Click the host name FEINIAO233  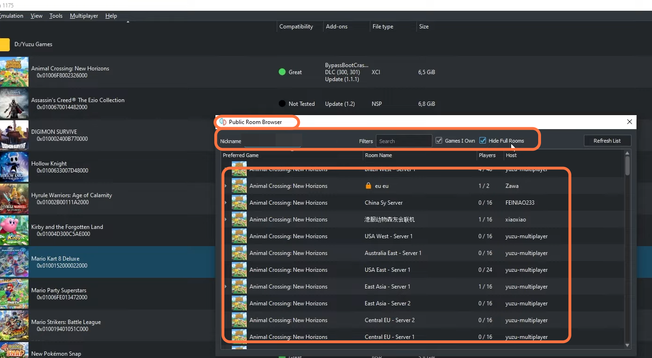pos(520,203)
